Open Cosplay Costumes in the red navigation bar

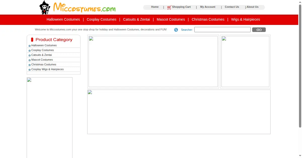101,19
